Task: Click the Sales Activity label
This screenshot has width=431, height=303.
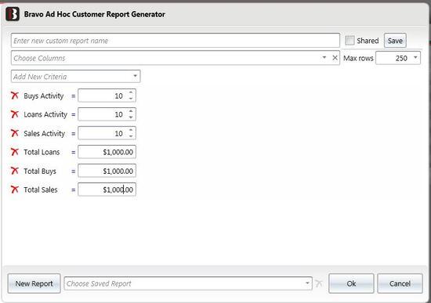Action: (x=44, y=134)
